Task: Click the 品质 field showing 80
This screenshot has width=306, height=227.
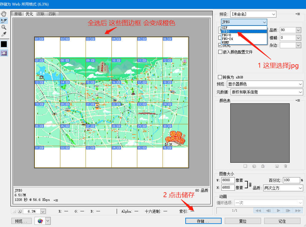Action: (x=288, y=30)
